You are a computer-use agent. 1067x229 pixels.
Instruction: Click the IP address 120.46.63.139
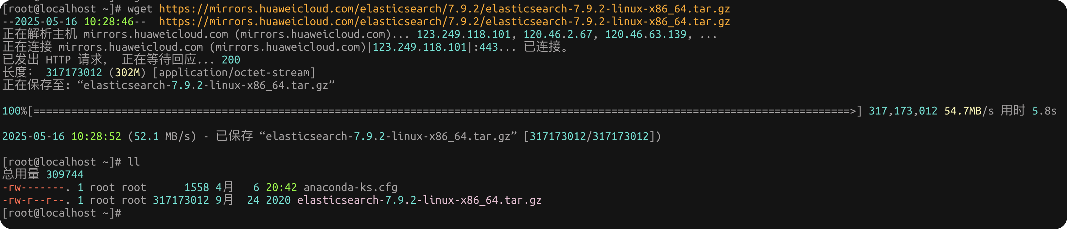645,34
